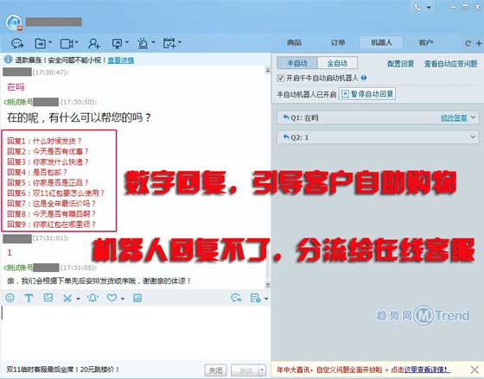
Task: Click the calculator icon in input toolbar
Action: [137, 298]
